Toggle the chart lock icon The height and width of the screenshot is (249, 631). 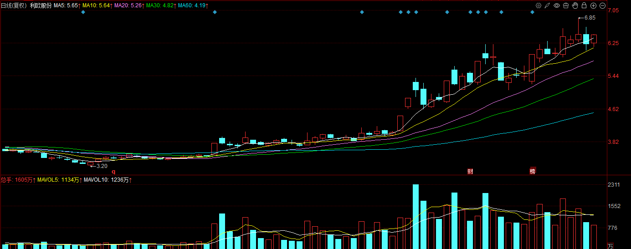[x=584, y=5]
